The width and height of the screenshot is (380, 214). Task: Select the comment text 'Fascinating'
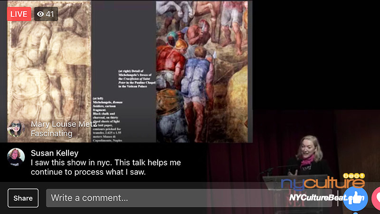(52, 134)
